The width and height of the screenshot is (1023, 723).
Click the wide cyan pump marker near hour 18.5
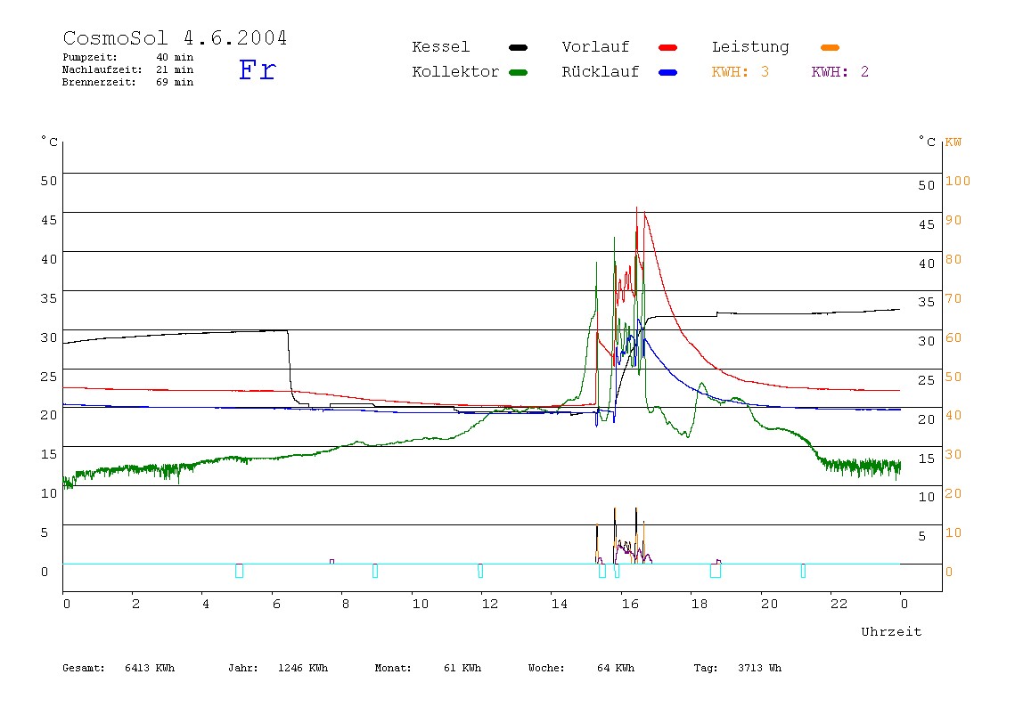pos(716,571)
